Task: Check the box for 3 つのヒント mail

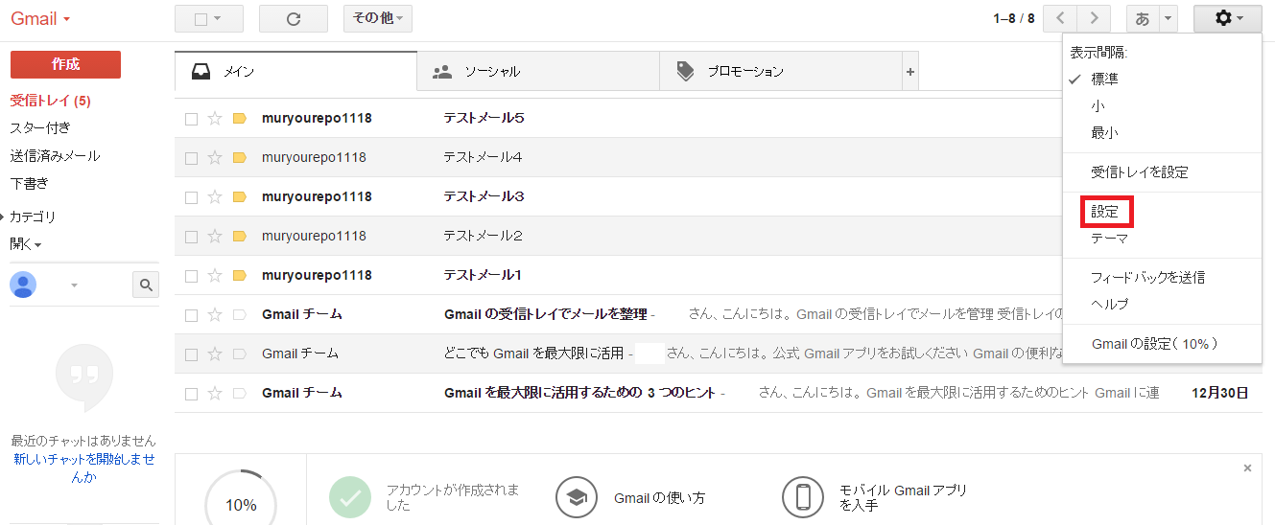Action: pos(191,394)
